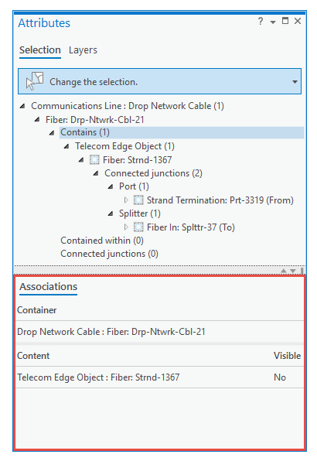Click the Fiber In Splttr-37 feature icon
This screenshot has width=317, height=461.
point(138,227)
